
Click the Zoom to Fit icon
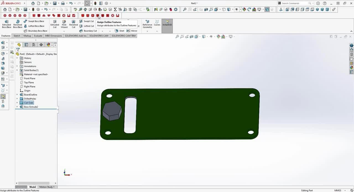177,36
